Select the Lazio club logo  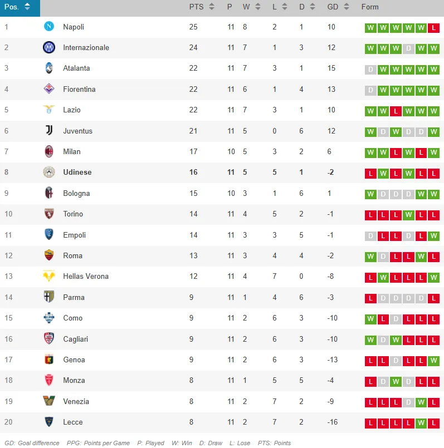point(49,110)
